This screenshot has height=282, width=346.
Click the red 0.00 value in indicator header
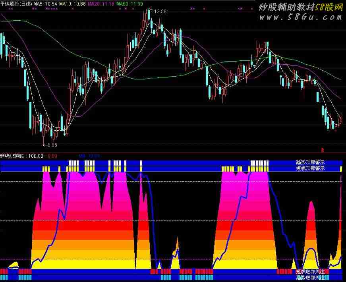tap(52, 156)
